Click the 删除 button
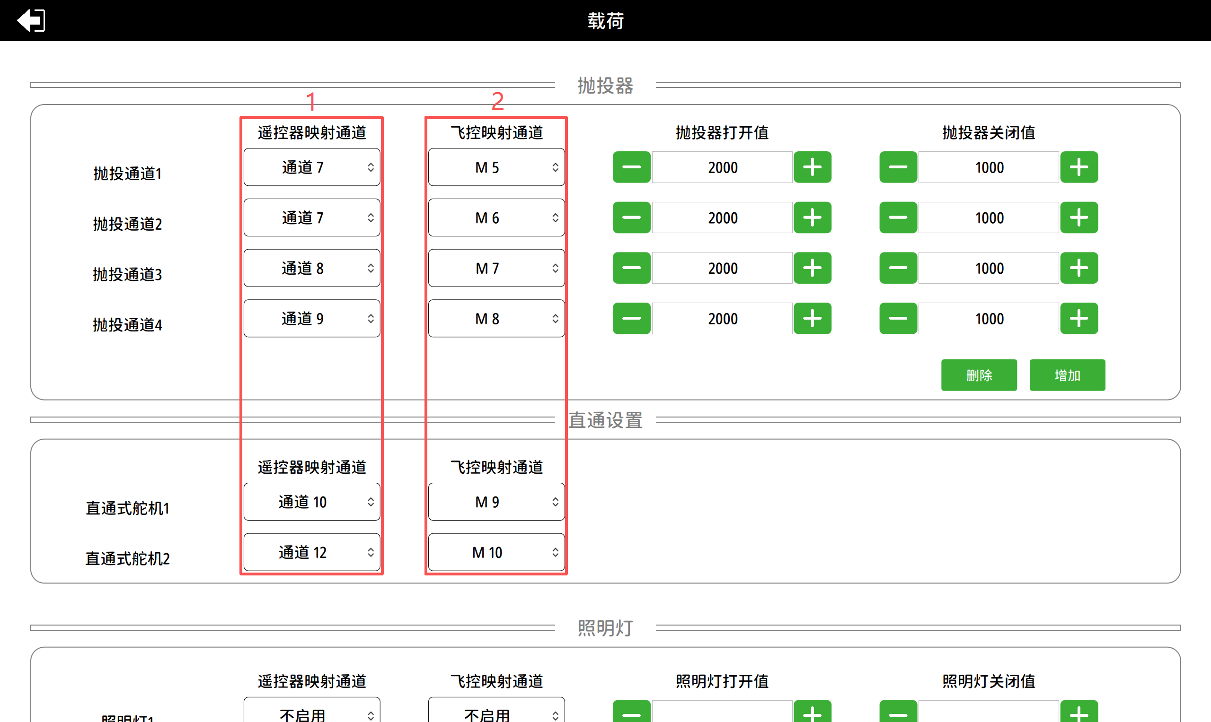The height and width of the screenshot is (722, 1211). (x=979, y=375)
